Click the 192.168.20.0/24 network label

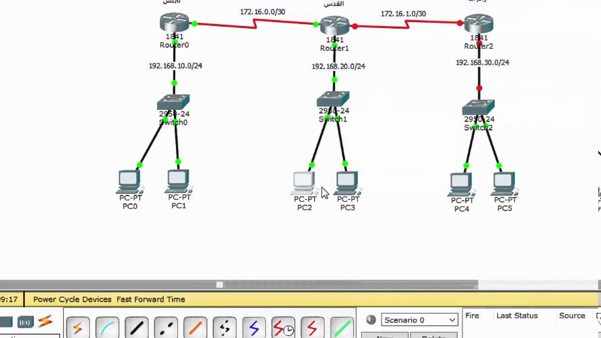[x=338, y=66]
